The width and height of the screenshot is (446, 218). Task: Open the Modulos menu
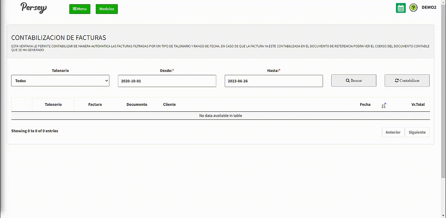click(x=107, y=9)
